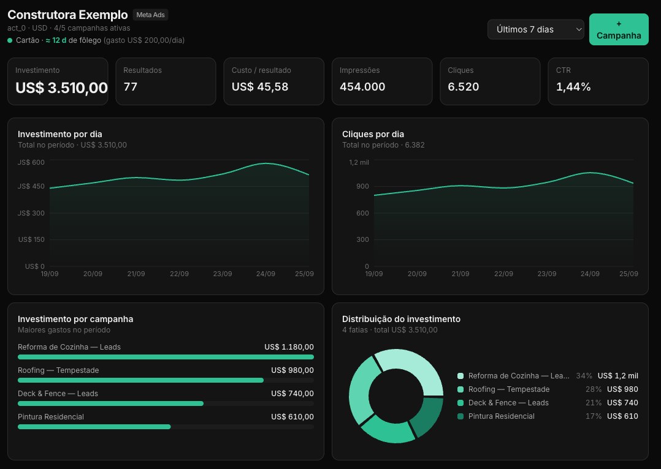Click the Roofing — Tempestade progress bar
The image size is (661, 469).
pos(166,380)
